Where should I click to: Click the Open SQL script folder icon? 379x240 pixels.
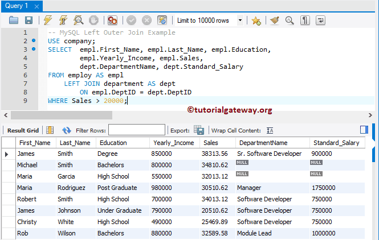tap(14, 20)
